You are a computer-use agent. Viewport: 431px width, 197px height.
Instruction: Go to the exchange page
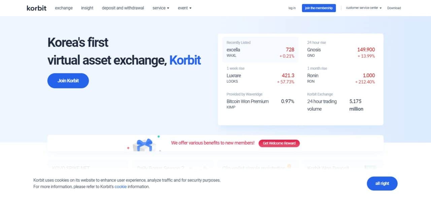64,8
